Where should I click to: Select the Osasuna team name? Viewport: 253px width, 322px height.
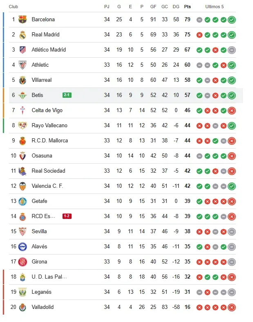pos(42,156)
